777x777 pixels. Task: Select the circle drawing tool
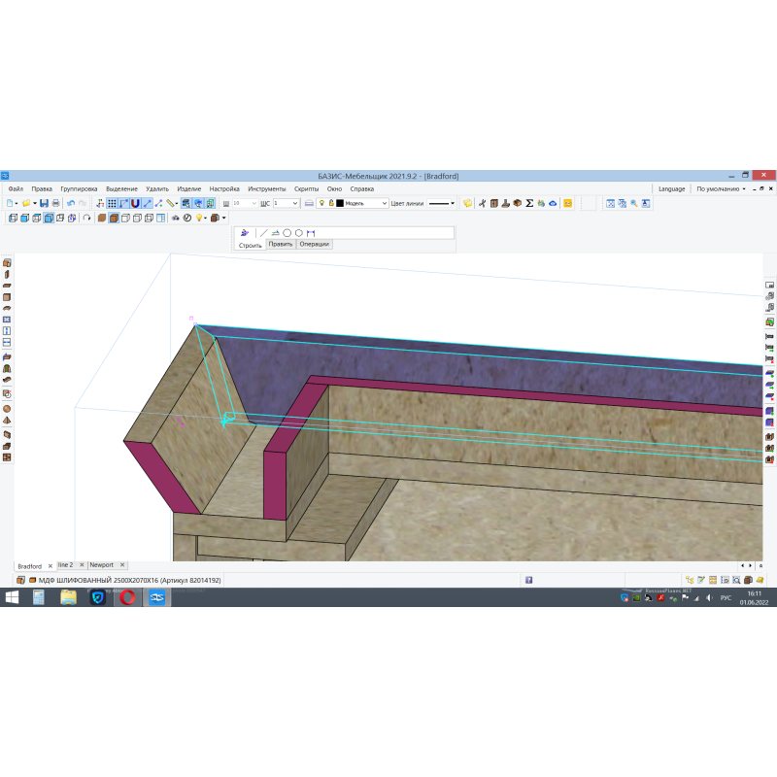(287, 233)
